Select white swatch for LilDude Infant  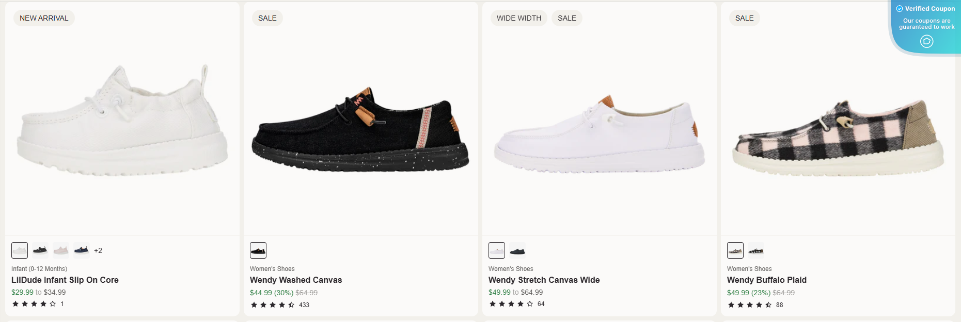[20, 250]
